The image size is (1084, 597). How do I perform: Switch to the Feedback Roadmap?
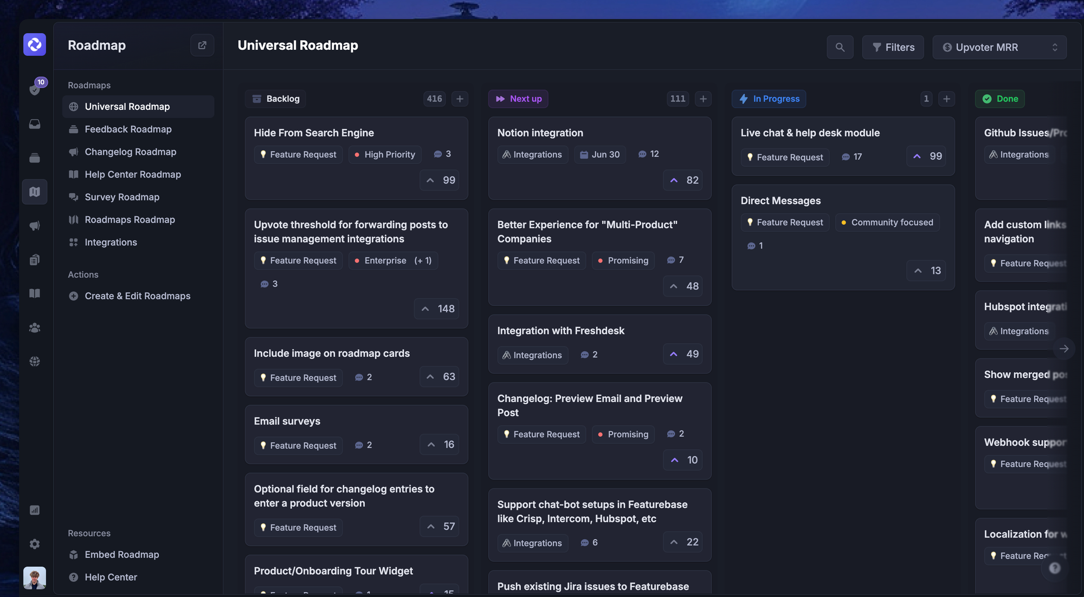tap(127, 129)
